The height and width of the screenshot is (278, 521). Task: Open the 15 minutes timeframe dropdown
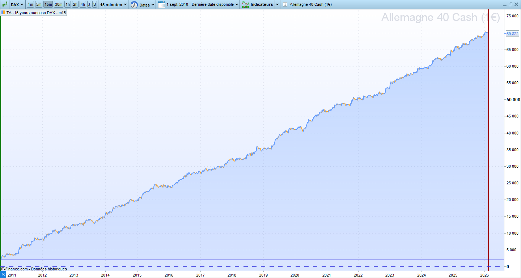(x=114, y=5)
